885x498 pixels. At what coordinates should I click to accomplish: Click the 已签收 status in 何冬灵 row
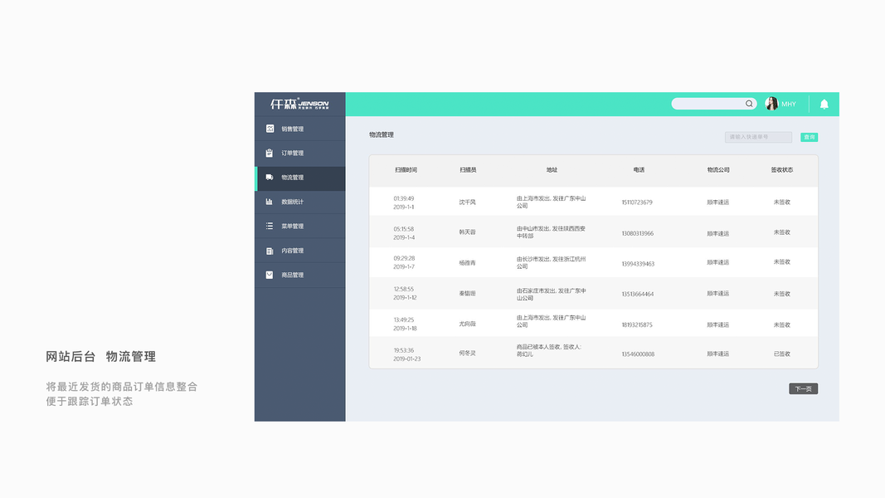point(781,354)
